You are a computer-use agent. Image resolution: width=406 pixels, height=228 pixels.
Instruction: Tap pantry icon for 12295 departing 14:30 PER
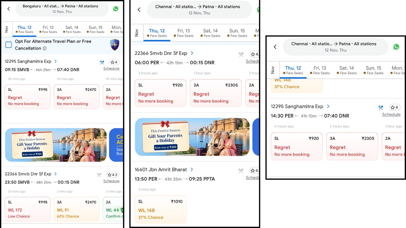pyautogui.click(x=381, y=108)
